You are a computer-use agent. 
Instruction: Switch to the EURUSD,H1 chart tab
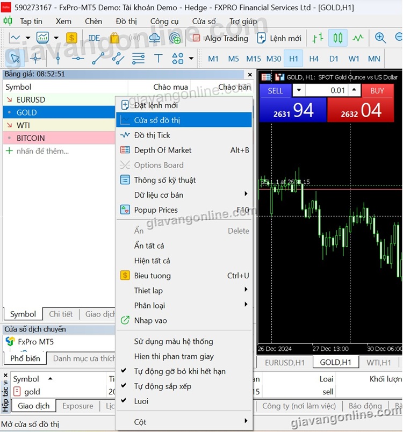pyautogui.click(x=285, y=363)
